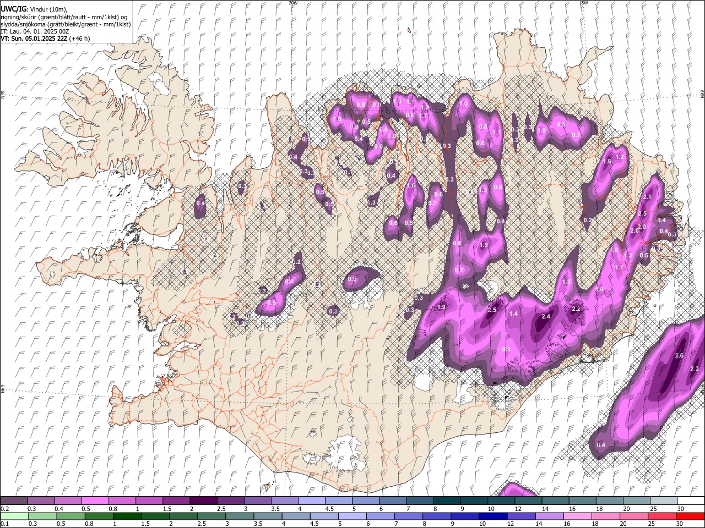Viewport: 705px width, 528px height.
Task: Pick upper legend grey swatch between 20 and 25
Action: pyautogui.click(x=637, y=501)
